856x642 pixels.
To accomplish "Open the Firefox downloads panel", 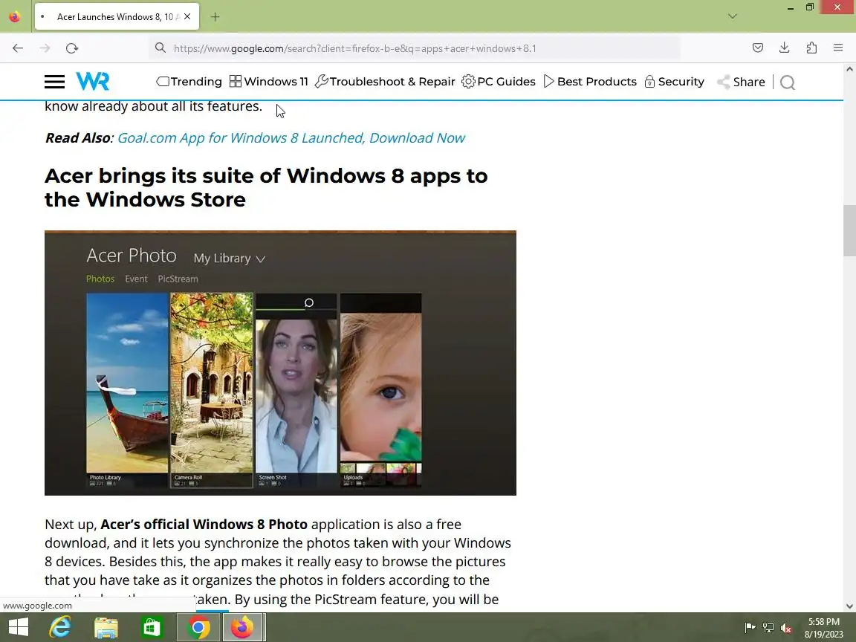I will click(x=785, y=48).
